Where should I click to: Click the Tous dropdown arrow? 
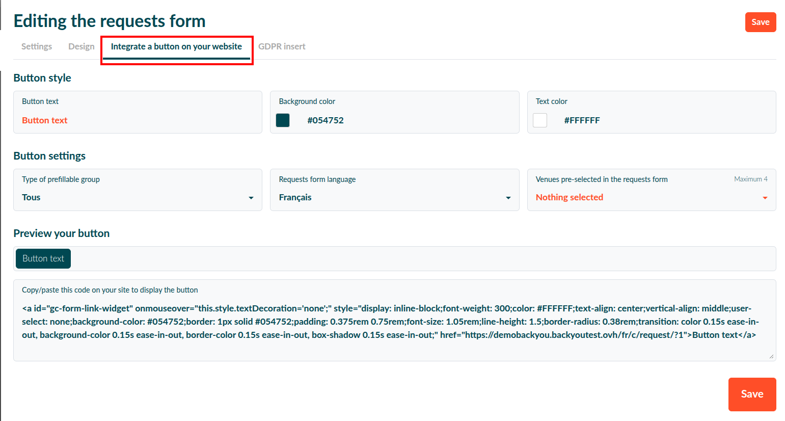pos(251,198)
